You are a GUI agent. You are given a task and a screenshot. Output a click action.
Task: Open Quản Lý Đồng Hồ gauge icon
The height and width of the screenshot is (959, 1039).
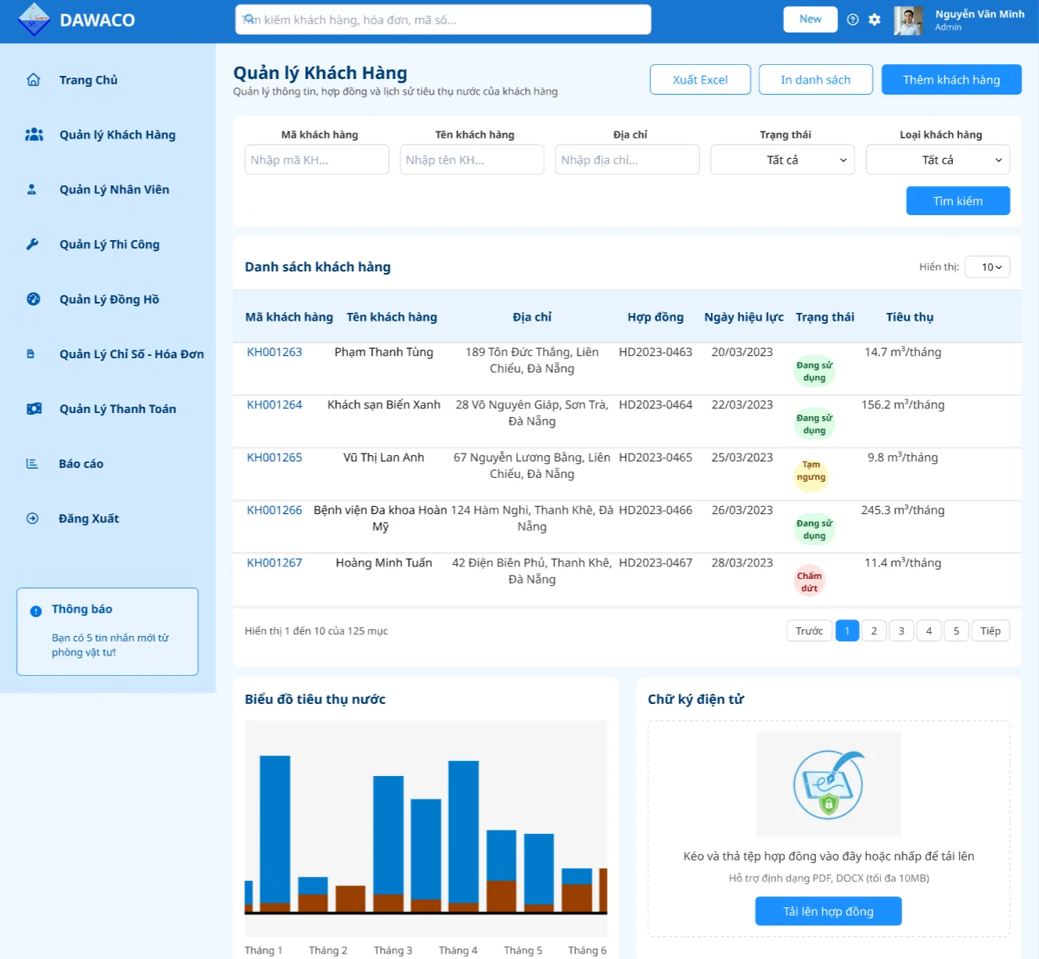[33, 299]
